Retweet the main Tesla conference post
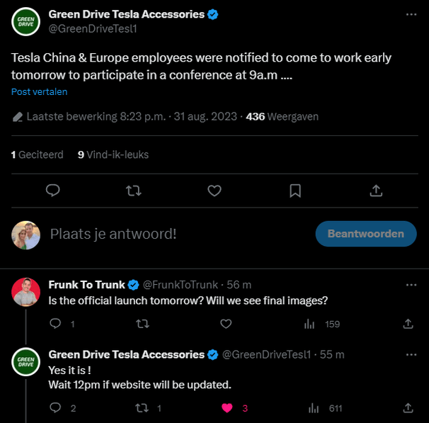The width and height of the screenshot is (429, 423). coord(133,190)
